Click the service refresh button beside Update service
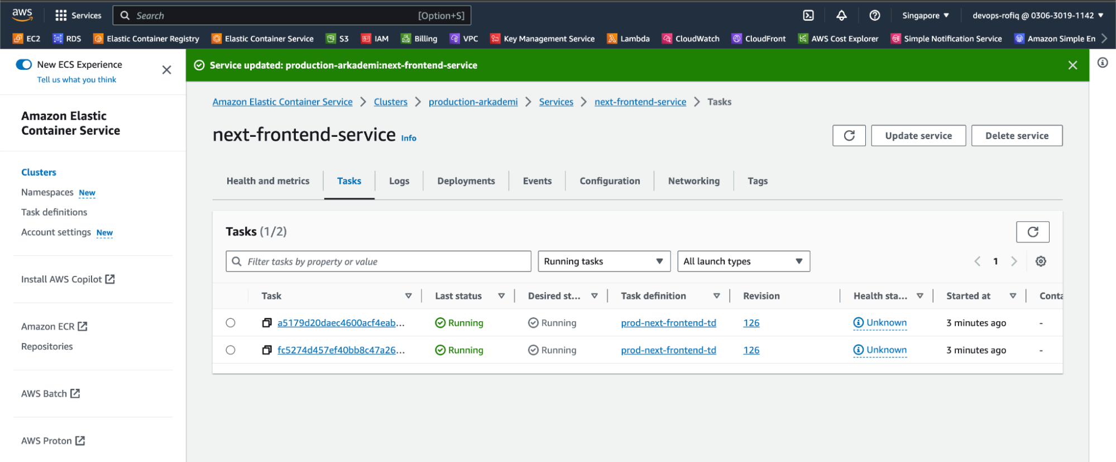This screenshot has width=1116, height=462. (849, 136)
